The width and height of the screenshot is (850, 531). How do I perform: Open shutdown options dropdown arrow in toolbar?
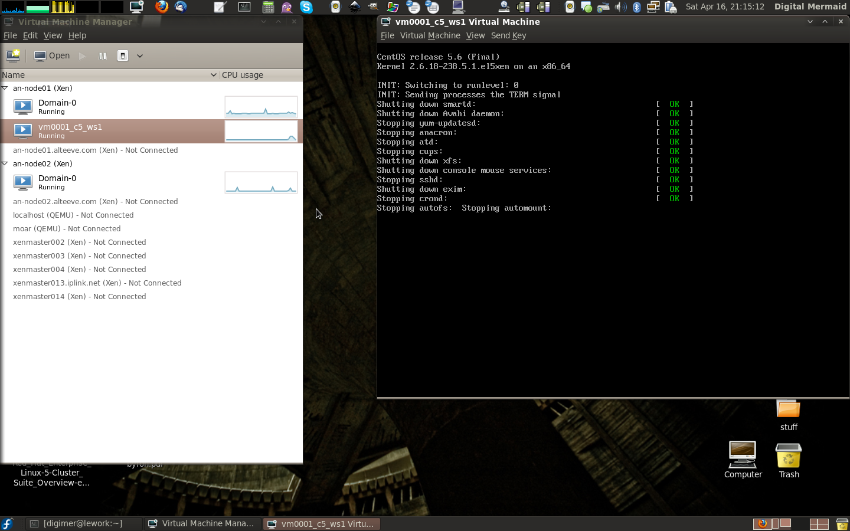(140, 56)
